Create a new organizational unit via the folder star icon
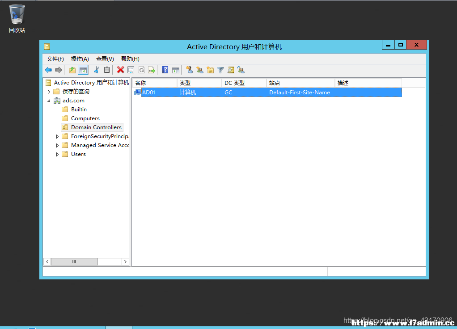Screen dimensions: 457x329 (x=210, y=70)
